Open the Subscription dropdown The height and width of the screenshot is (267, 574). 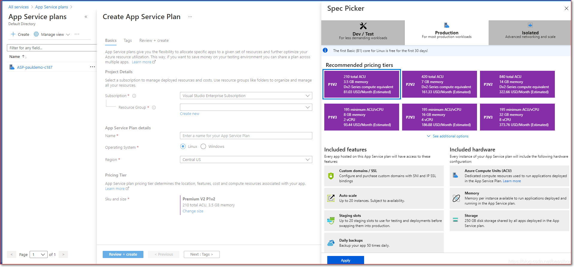pos(246,96)
